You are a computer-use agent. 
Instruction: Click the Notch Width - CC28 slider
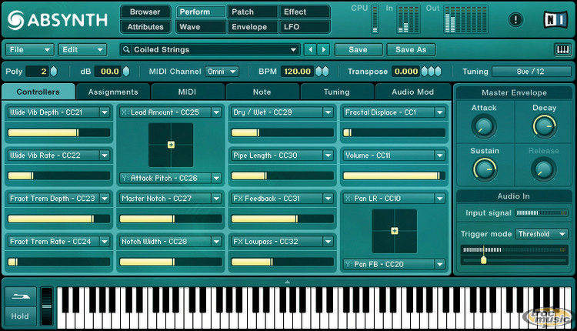click(x=171, y=262)
